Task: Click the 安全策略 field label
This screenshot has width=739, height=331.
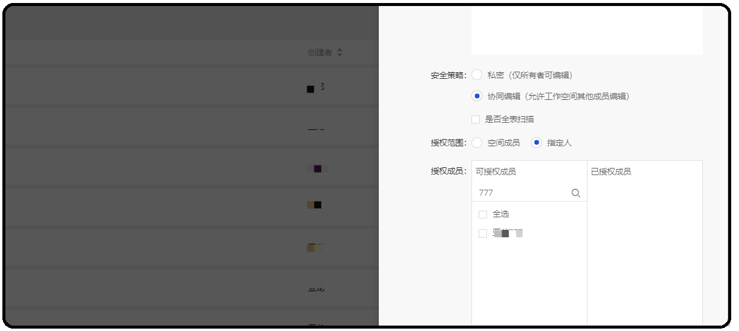Action: click(448, 75)
